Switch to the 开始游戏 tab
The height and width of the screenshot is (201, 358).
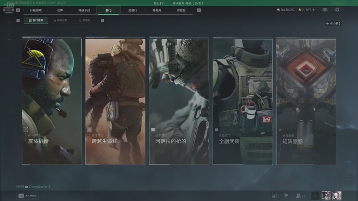click(36, 10)
